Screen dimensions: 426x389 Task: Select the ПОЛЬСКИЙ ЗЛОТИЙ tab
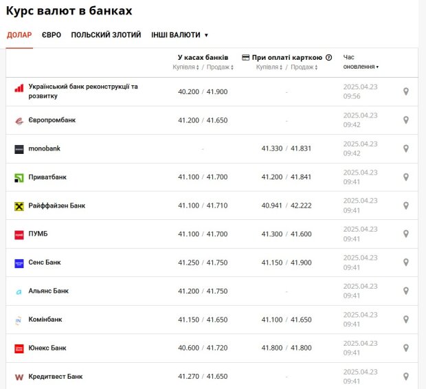(106, 35)
